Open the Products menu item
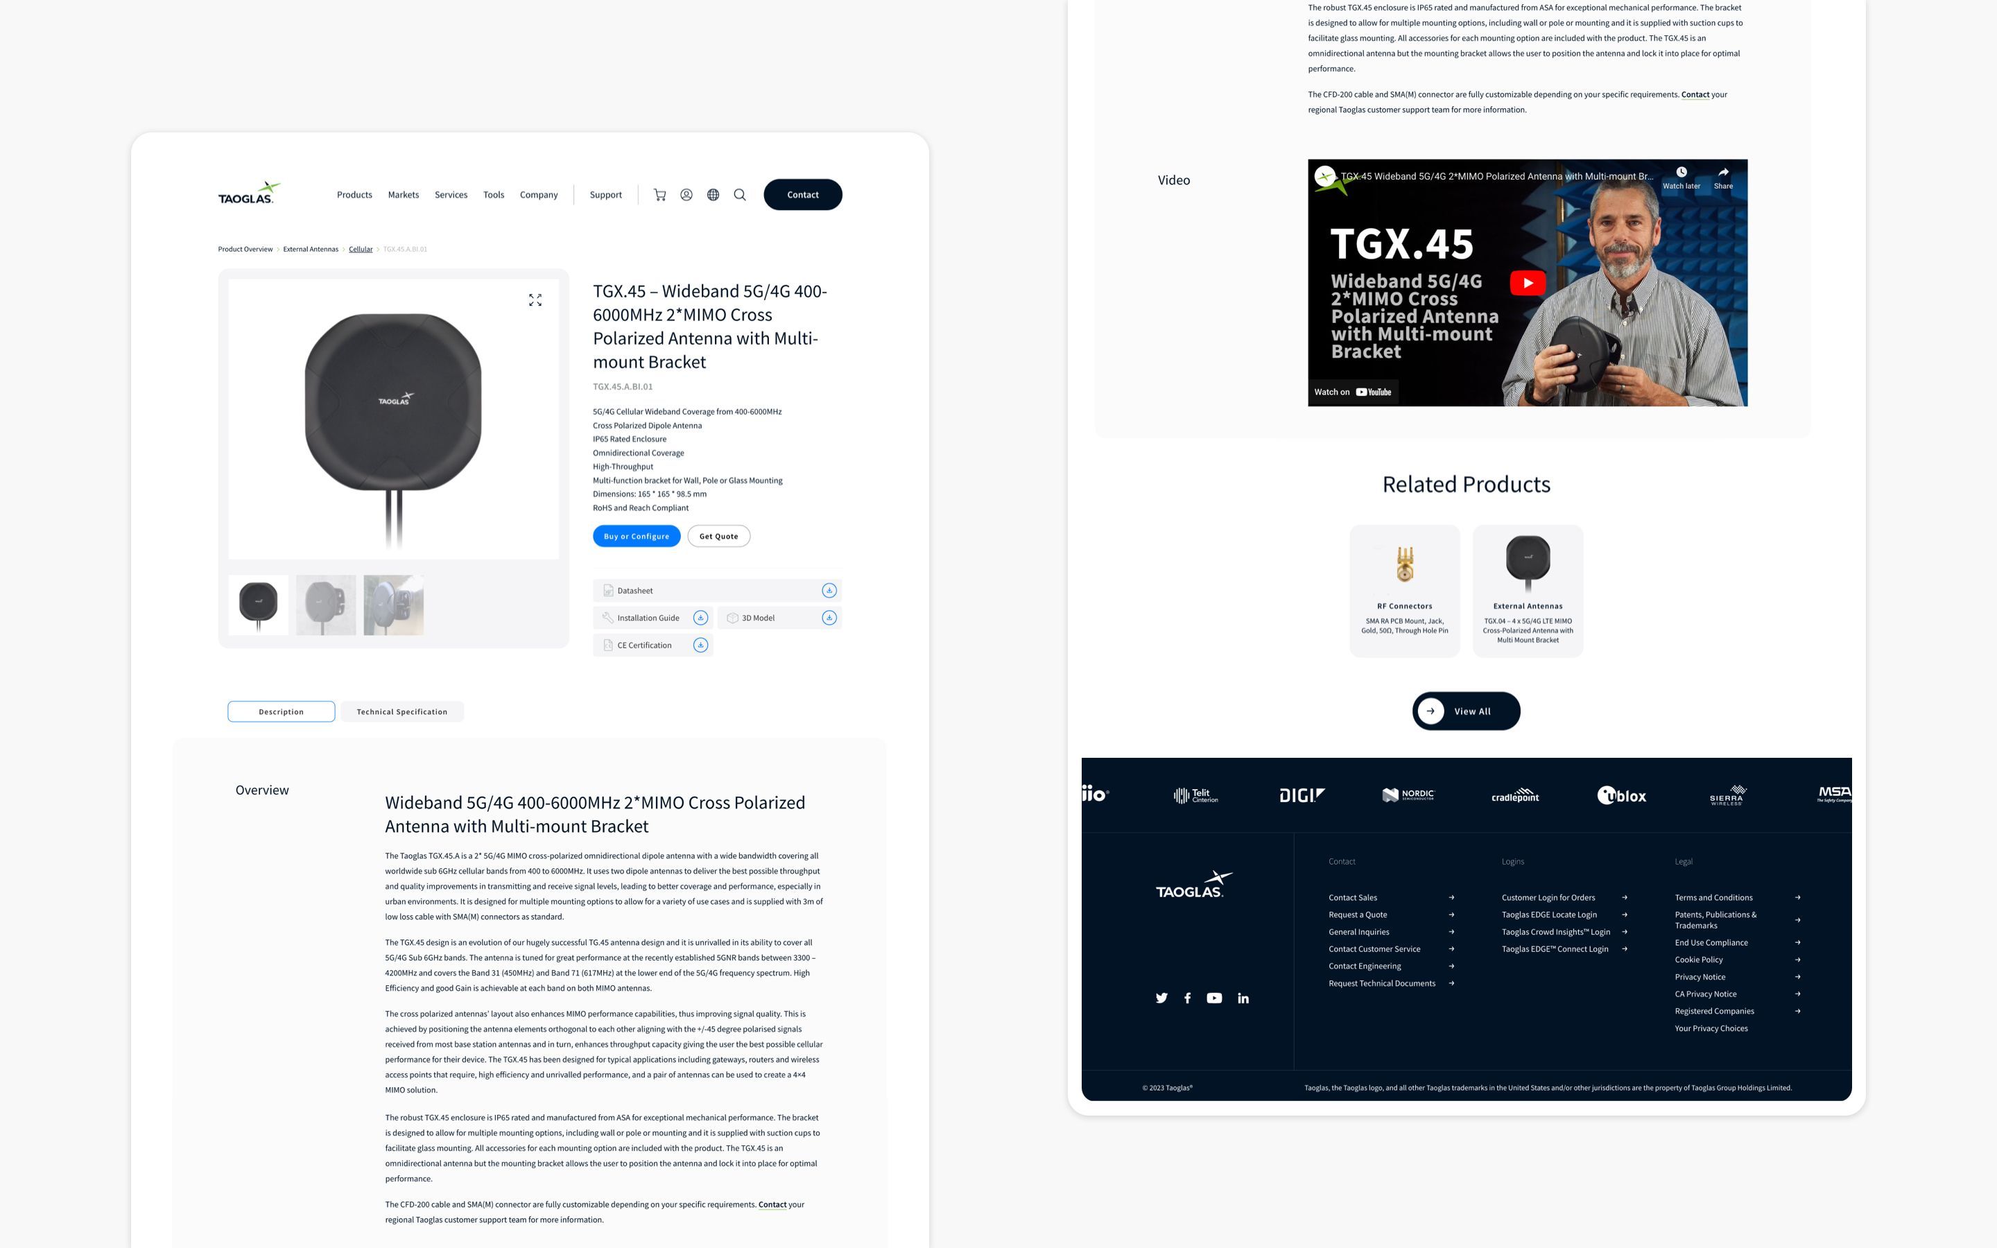Image resolution: width=1997 pixels, height=1248 pixels. 354,194
